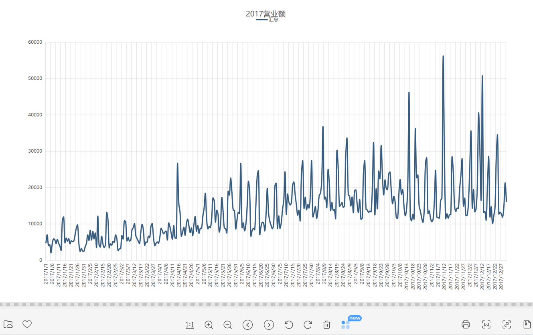The height and width of the screenshot is (335, 533).
Task: Click the 汇总 legend label
Action: 274,19
